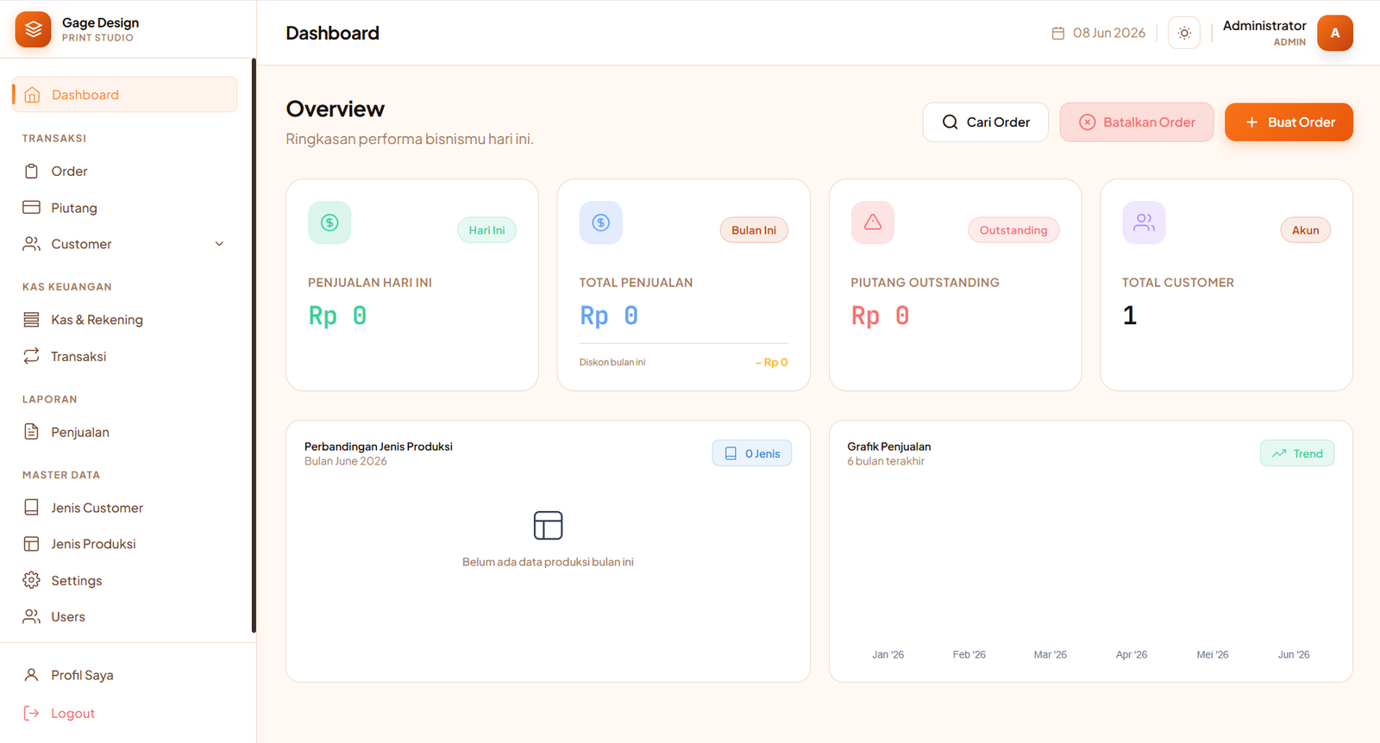Click the Buat Order button
The width and height of the screenshot is (1380, 743).
click(x=1289, y=122)
